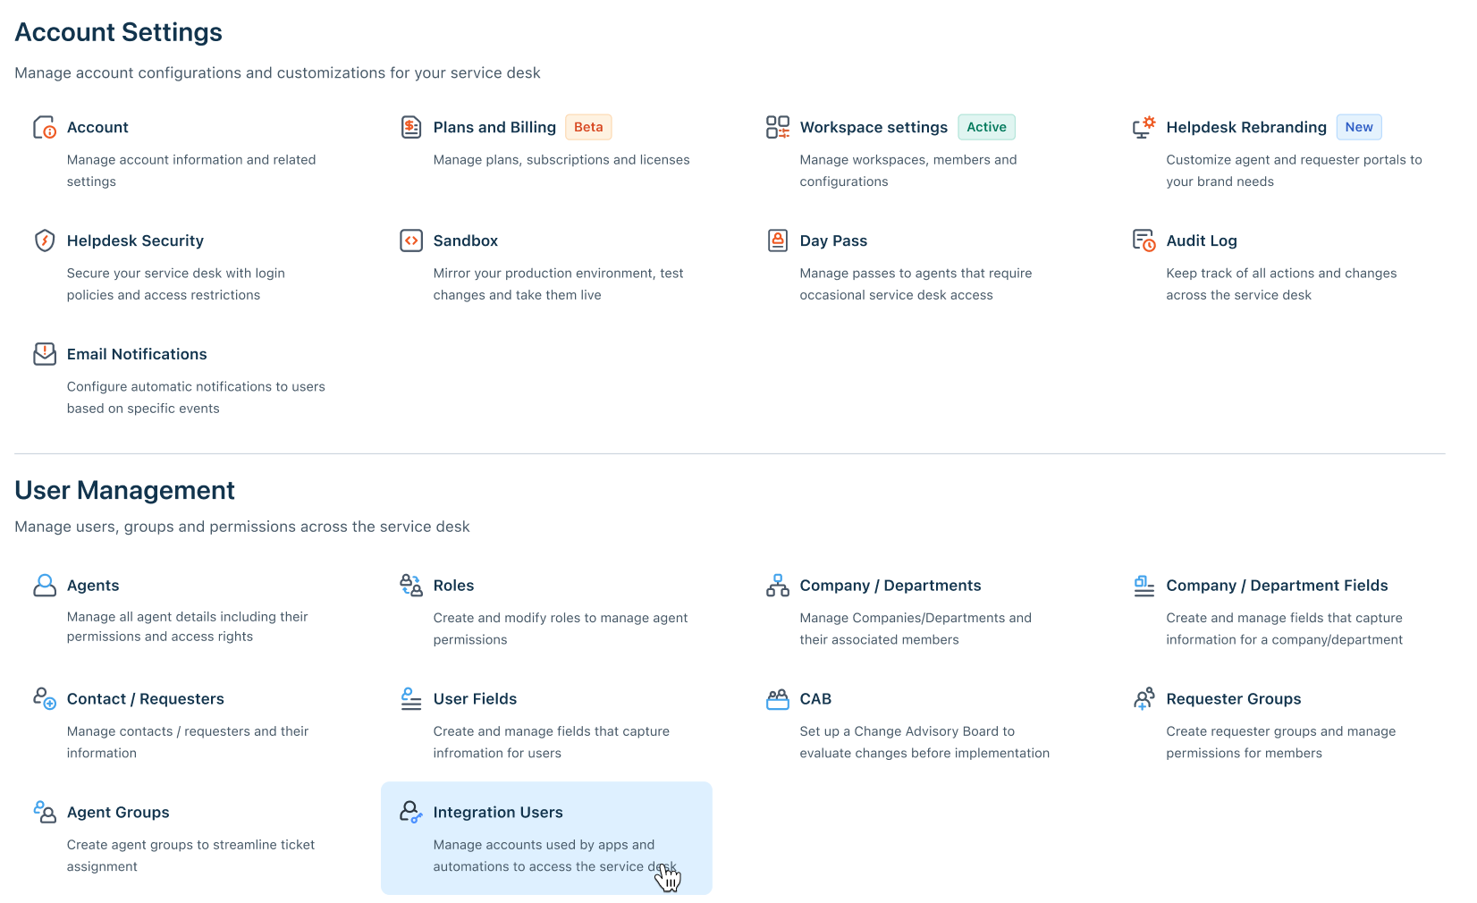Viewport: 1477px width, 903px height.
Task: Open the User Fields page
Action: [x=475, y=698]
